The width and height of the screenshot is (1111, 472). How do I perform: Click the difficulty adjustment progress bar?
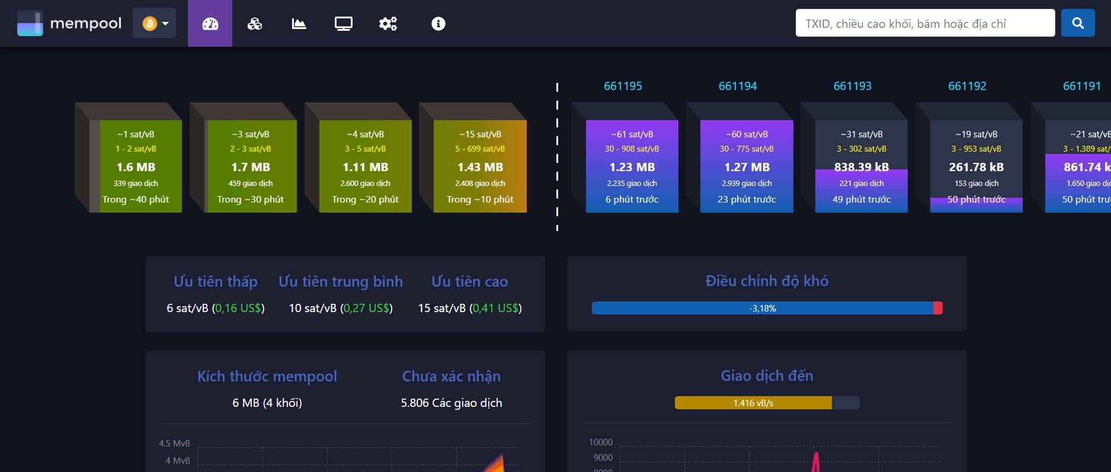[766, 308]
